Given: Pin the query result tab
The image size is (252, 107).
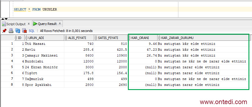Looking at the screenshot, I should [4, 30].
